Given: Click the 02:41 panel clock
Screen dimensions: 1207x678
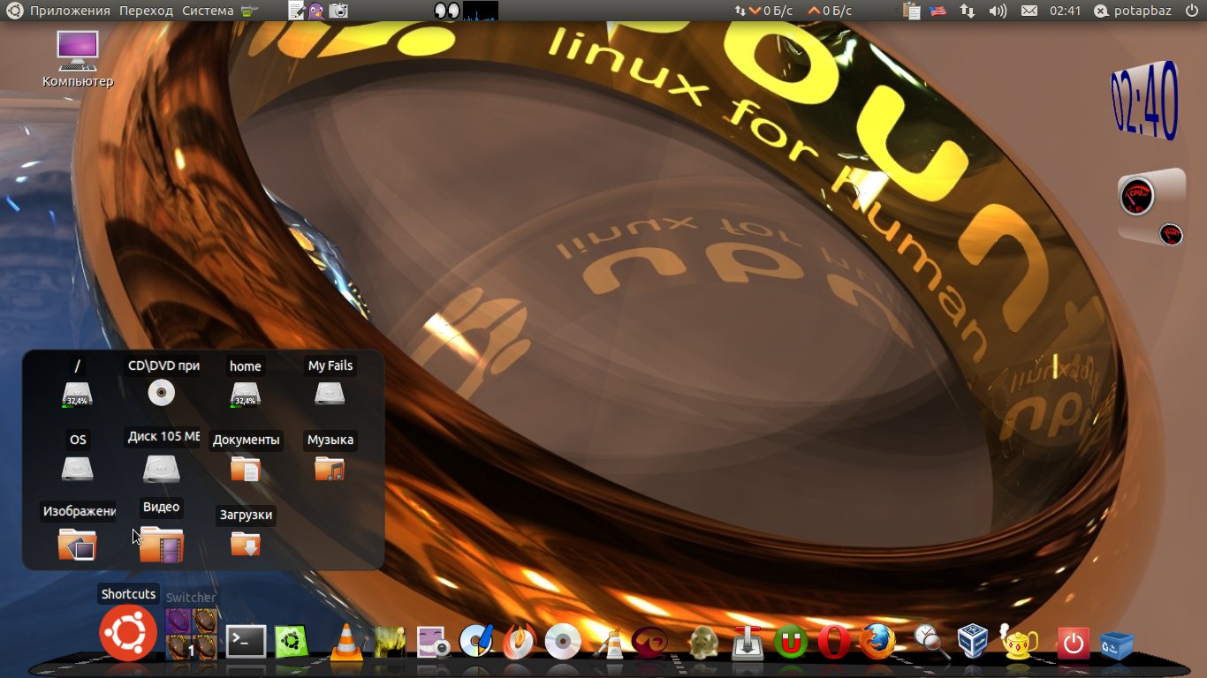Looking at the screenshot, I should tap(1065, 11).
